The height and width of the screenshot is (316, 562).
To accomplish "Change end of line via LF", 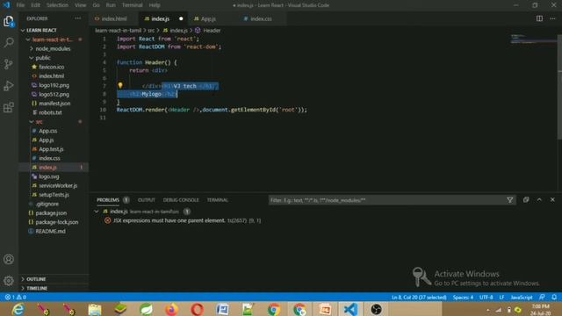I will pyautogui.click(x=501, y=297).
